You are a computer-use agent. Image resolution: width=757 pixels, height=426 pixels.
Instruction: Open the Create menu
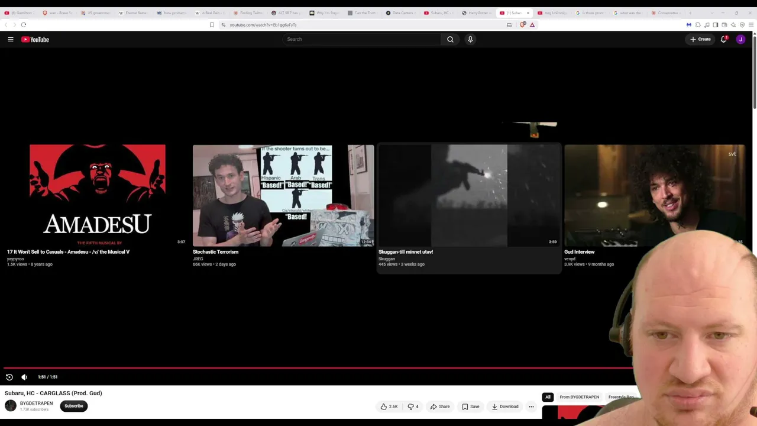click(700, 39)
